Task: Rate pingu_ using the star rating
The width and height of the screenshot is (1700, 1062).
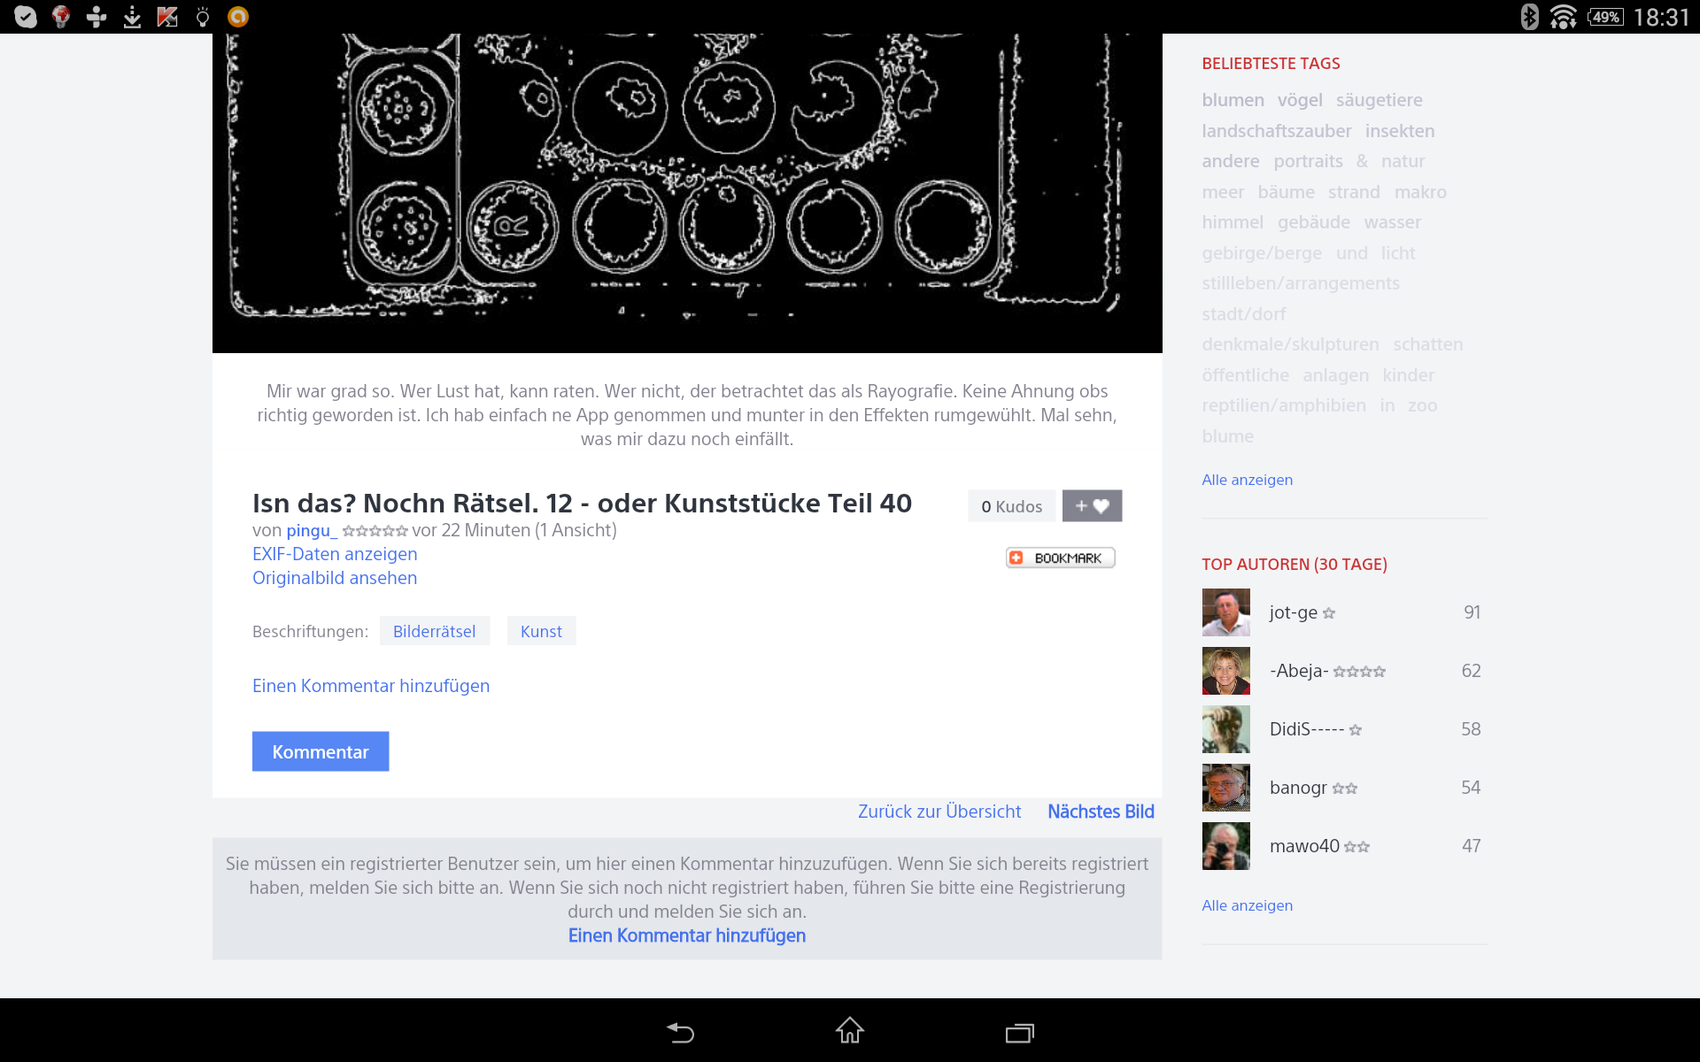Action: click(375, 531)
